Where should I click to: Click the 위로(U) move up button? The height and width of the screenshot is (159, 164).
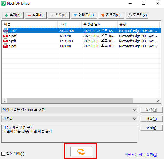coord(59,15)
